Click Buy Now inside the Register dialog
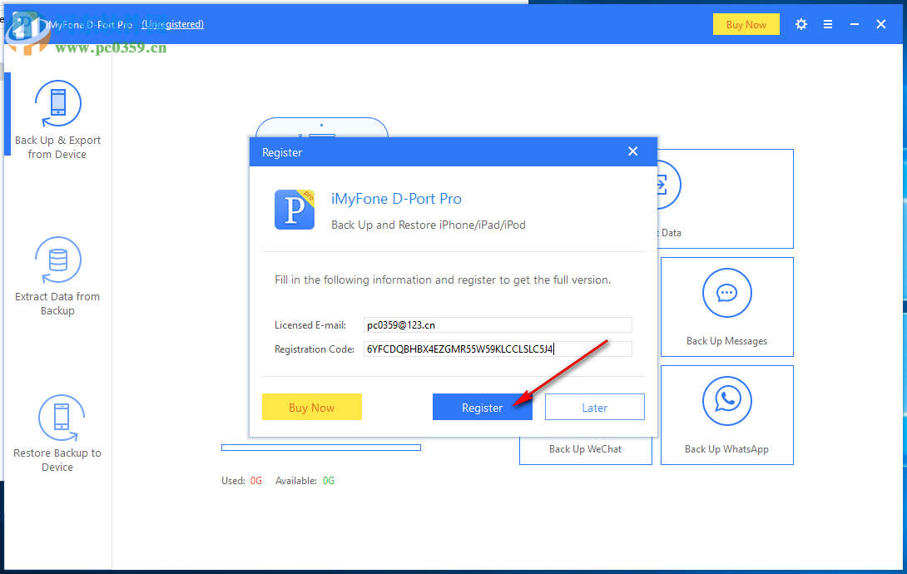Screen dimensions: 907x574 [x=312, y=407]
